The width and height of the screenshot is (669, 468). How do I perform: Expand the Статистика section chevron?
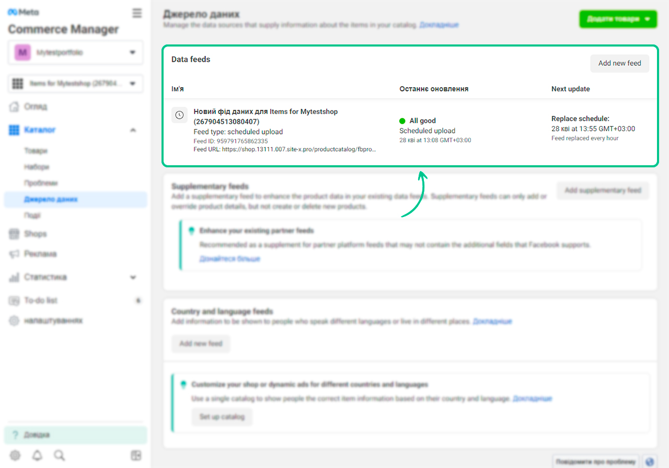tap(133, 277)
